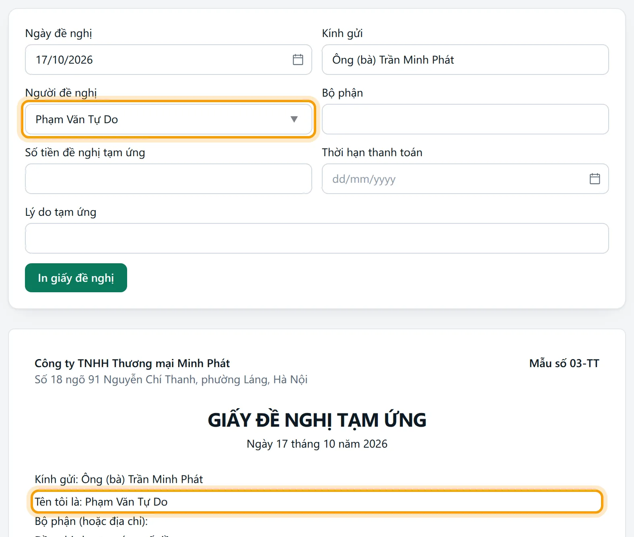Expand the Người đề nghị dropdown arrow
The width and height of the screenshot is (634, 537).
tap(294, 119)
